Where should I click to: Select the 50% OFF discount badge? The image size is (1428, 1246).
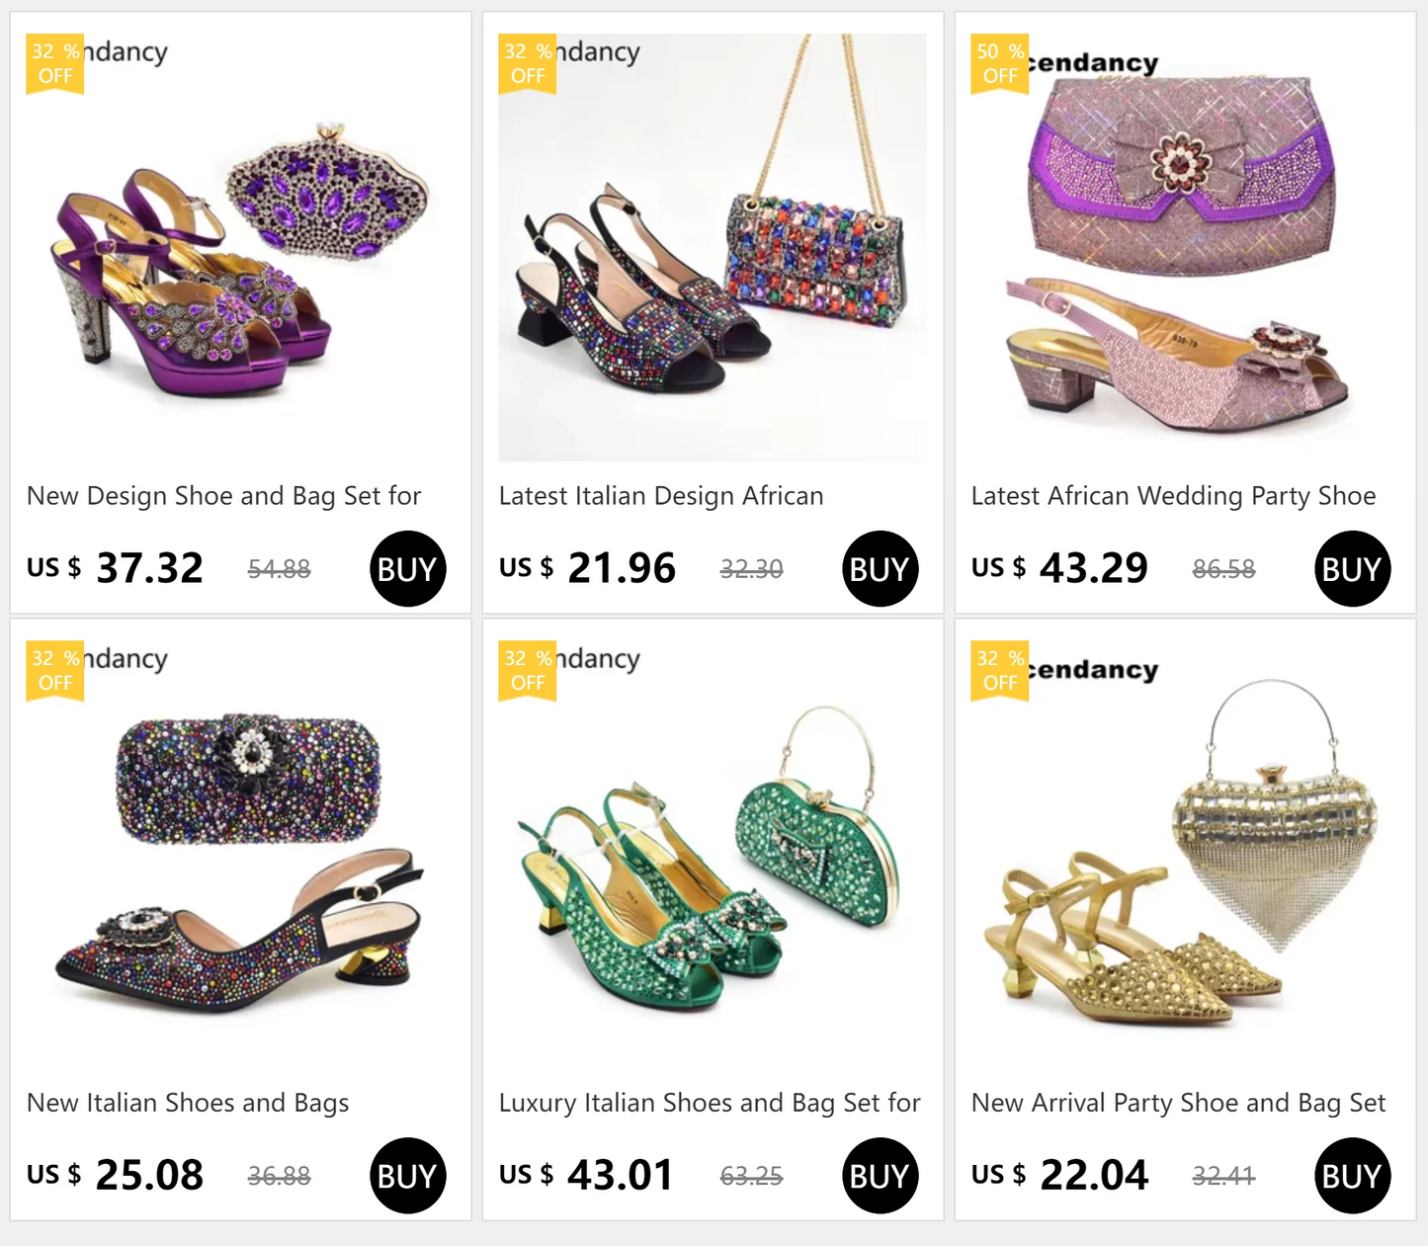click(x=999, y=62)
